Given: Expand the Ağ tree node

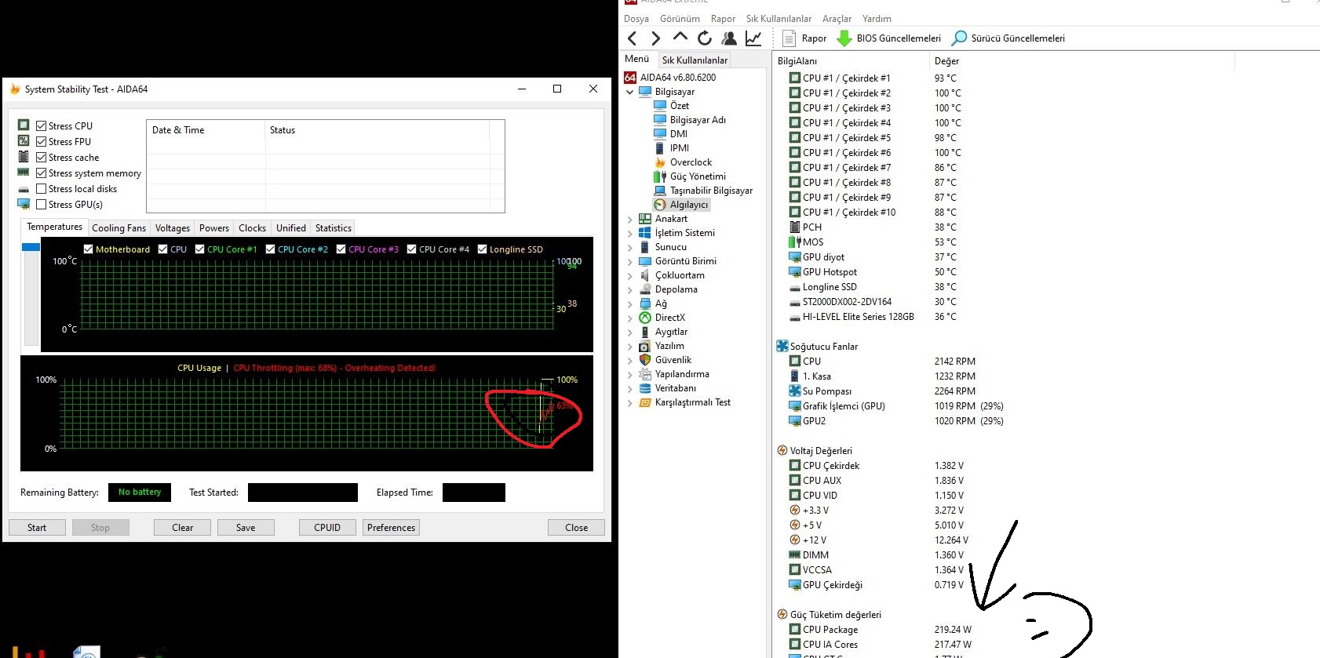Looking at the screenshot, I should (x=630, y=304).
